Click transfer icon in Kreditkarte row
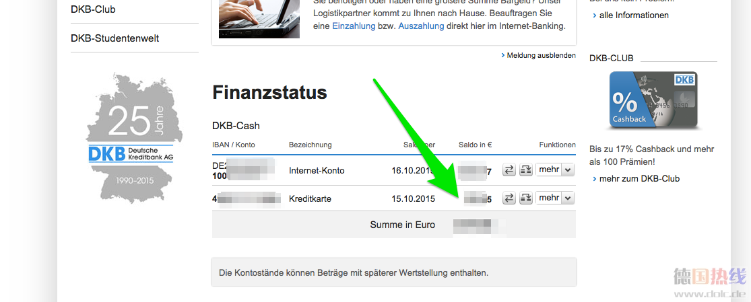 [x=509, y=198]
